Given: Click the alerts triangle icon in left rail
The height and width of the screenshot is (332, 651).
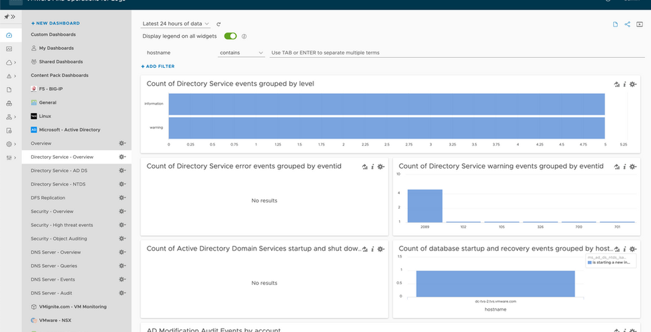Looking at the screenshot, I should click(9, 76).
